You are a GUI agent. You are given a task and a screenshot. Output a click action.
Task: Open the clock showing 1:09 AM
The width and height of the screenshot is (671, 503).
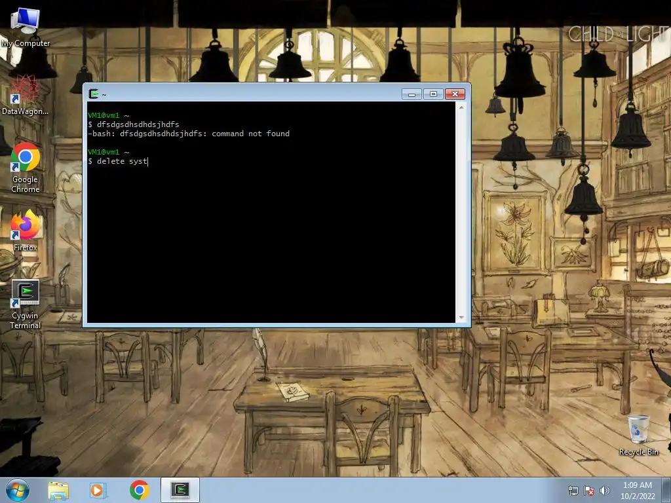tap(638, 491)
